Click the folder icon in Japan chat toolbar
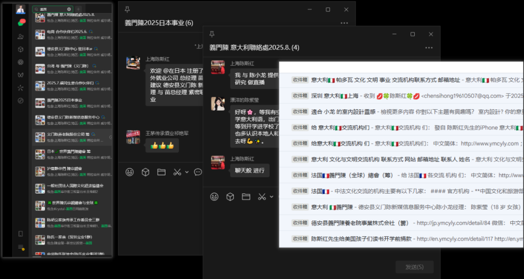This screenshot has width=524, height=279. point(161,172)
